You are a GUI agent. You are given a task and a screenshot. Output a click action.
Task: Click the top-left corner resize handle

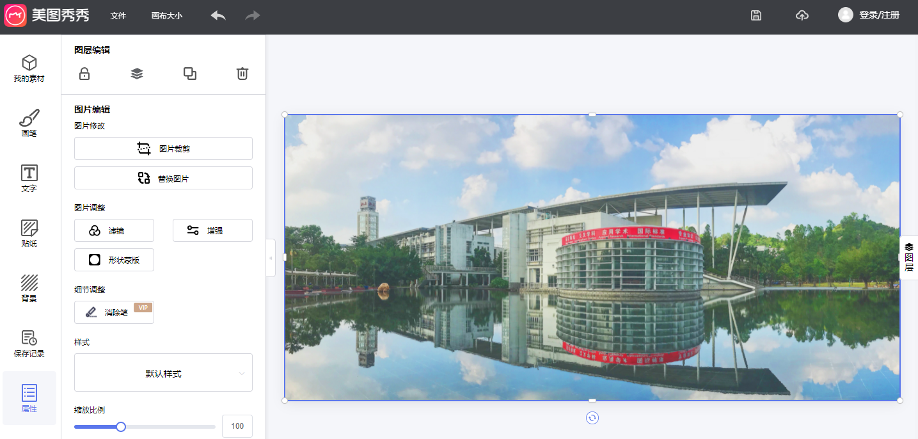coord(285,115)
